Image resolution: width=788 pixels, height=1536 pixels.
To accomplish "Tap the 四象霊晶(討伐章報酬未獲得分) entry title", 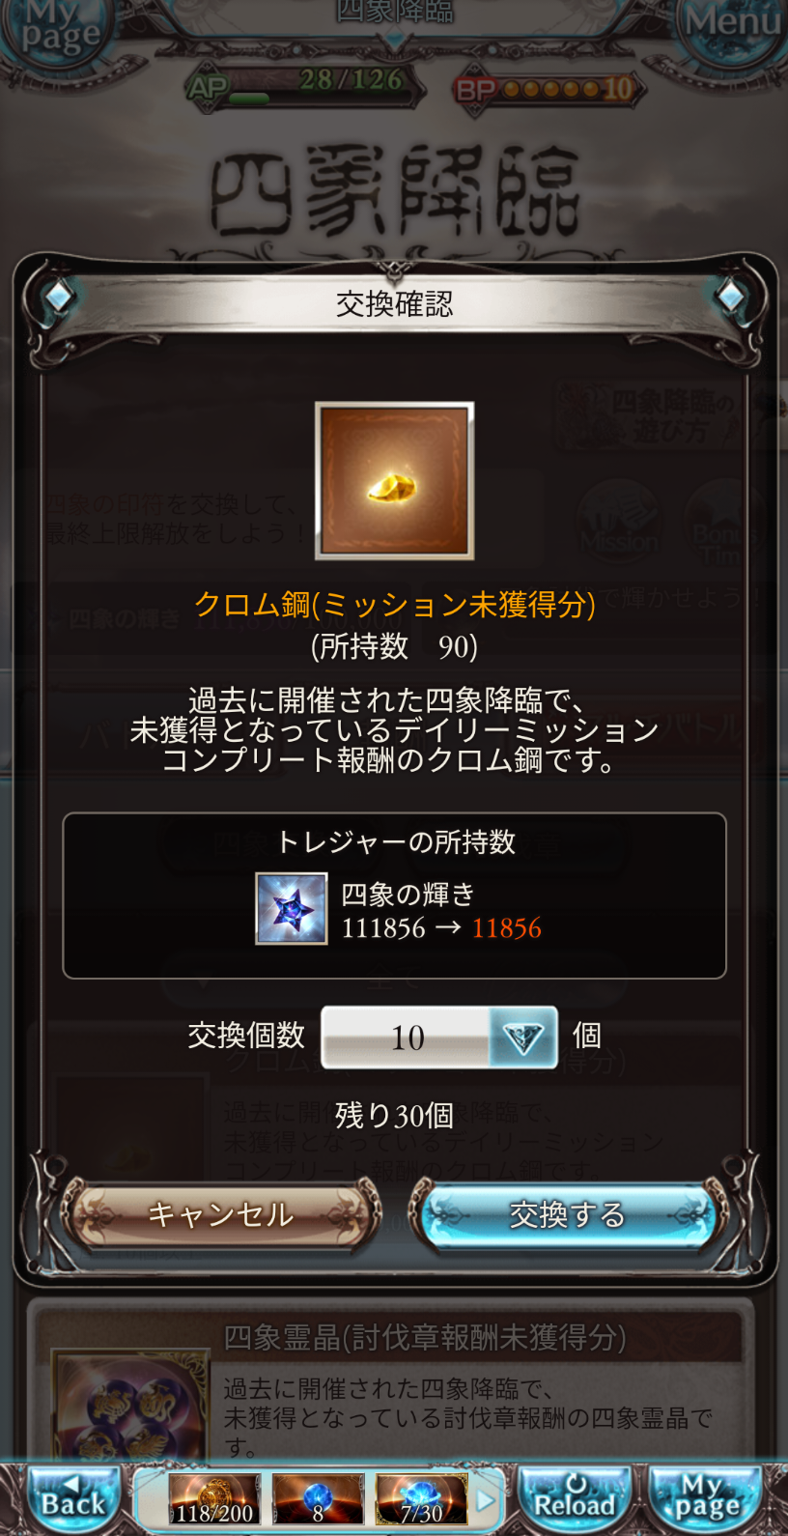I will tap(425, 1338).
